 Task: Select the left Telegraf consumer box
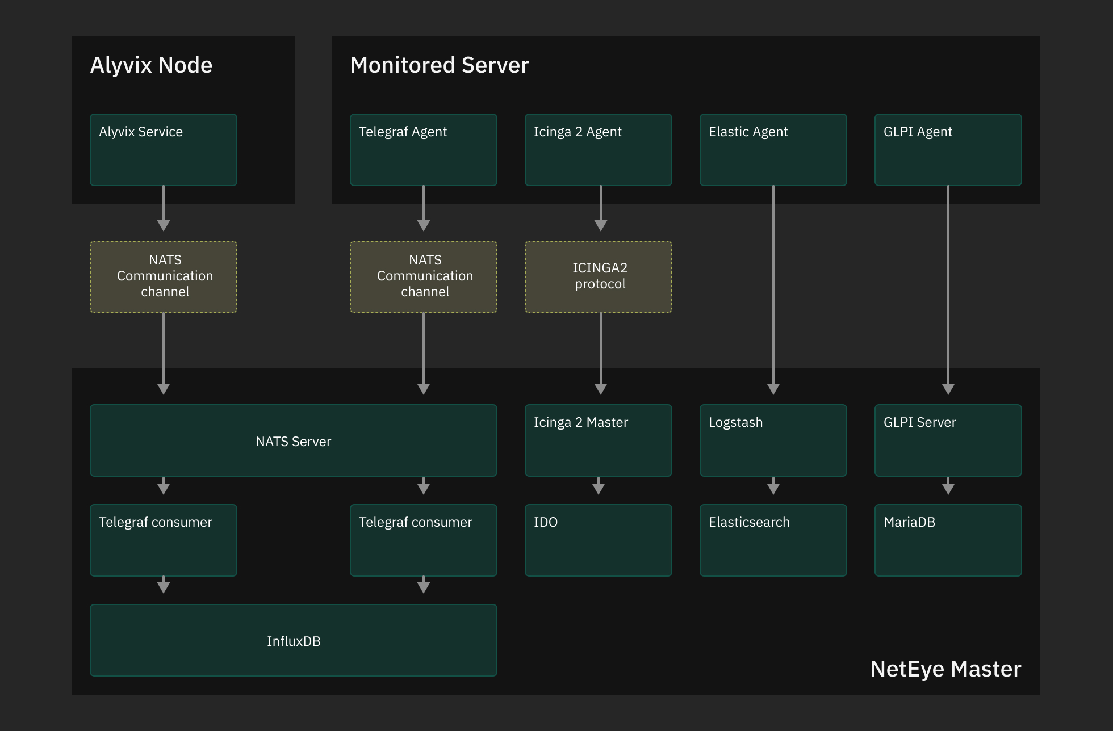(163, 540)
